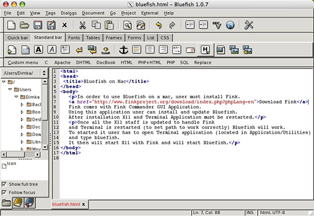Open the yellow book reference tab
Screen dimensions: 314x216
[x=18, y=202]
